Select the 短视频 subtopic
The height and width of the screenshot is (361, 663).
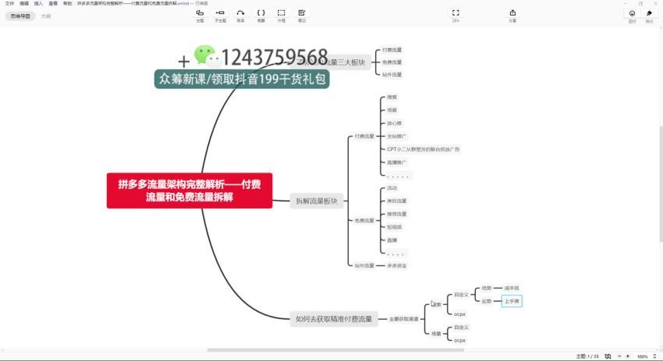(394, 227)
